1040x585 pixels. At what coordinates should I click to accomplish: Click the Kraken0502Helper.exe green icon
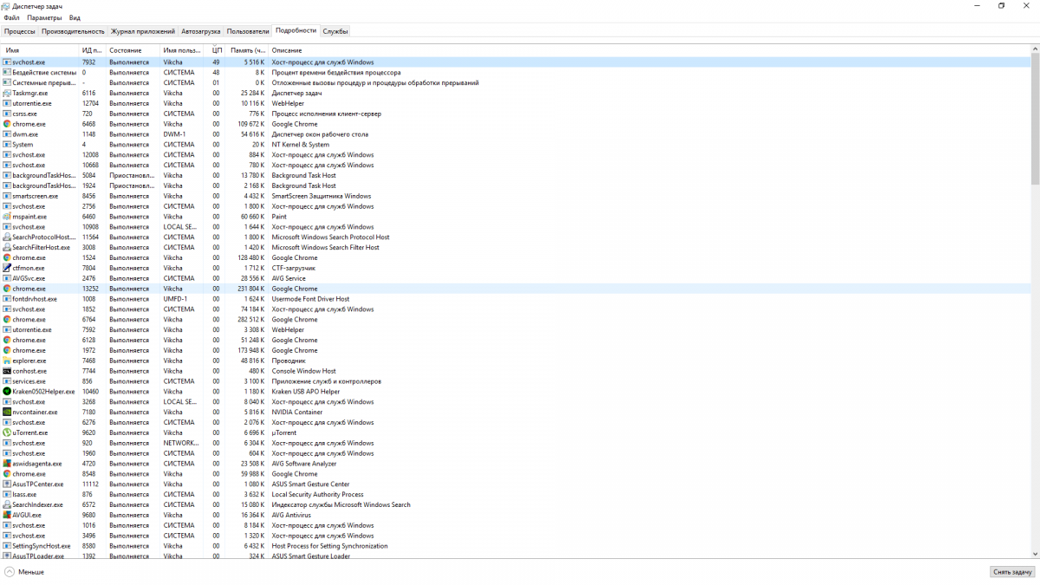pos(7,392)
